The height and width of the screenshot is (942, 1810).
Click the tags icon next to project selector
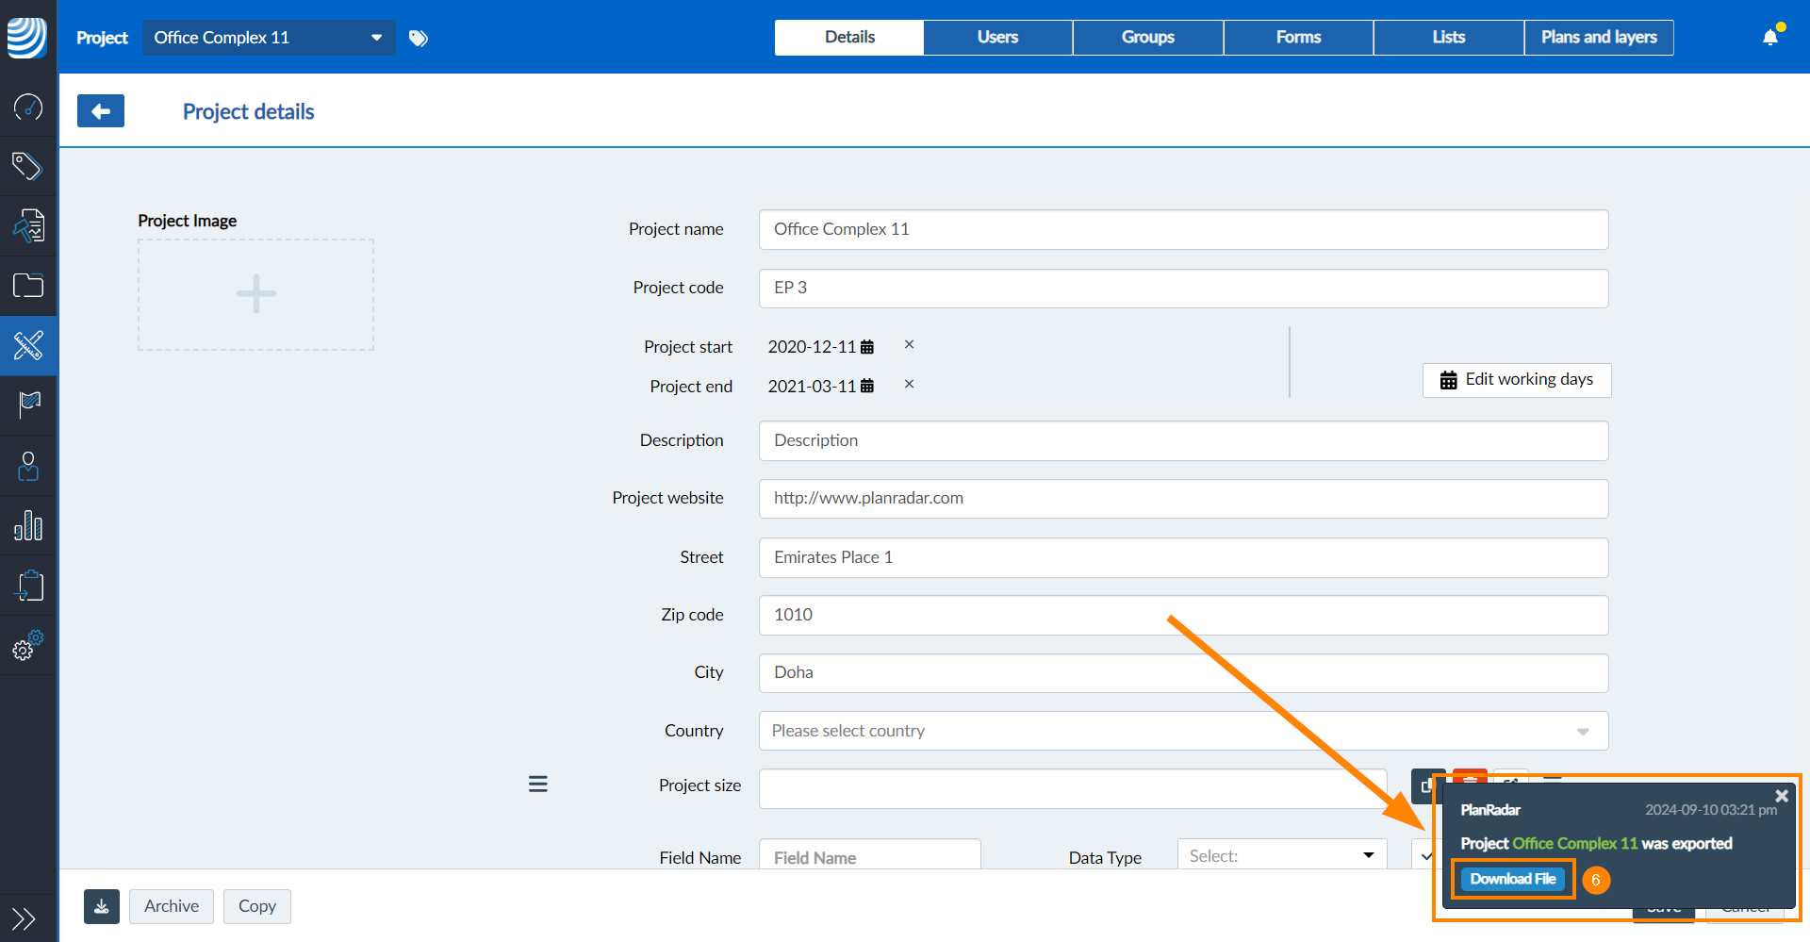tap(419, 38)
